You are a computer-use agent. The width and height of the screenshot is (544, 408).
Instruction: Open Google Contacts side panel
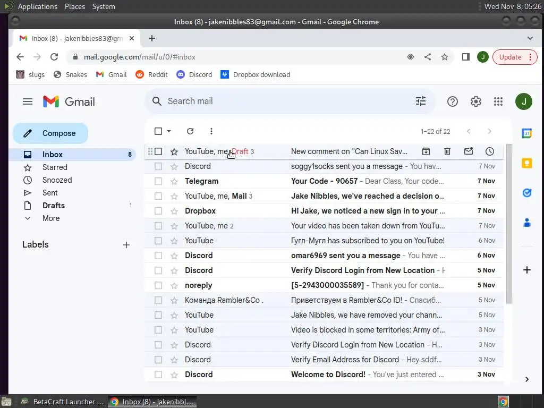[x=526, y=223]
